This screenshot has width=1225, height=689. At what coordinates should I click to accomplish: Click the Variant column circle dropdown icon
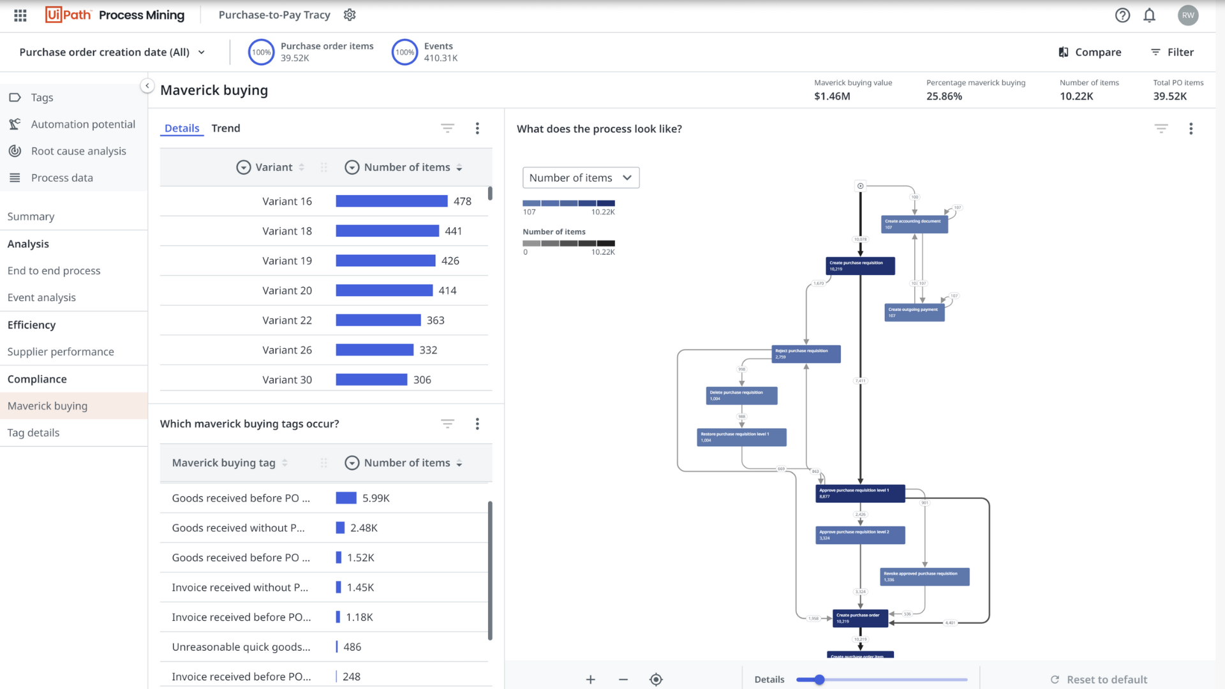pos(243,167)
